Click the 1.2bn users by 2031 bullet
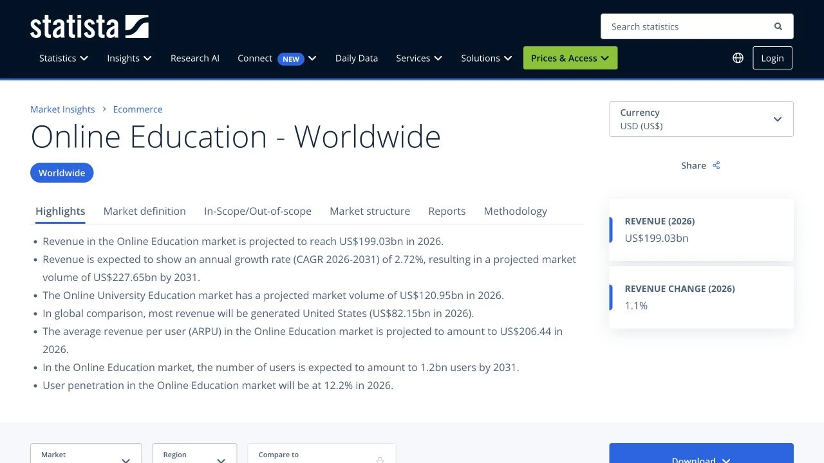The width and height of the screenshot is (824, 463). (281, 367)
